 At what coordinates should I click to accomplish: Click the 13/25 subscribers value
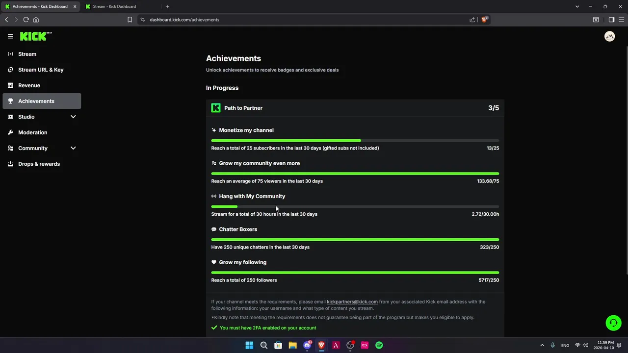point(493,148)
